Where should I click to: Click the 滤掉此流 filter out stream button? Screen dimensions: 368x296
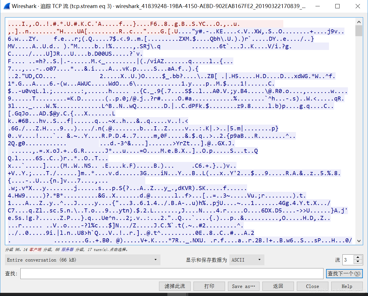(175, 286)
